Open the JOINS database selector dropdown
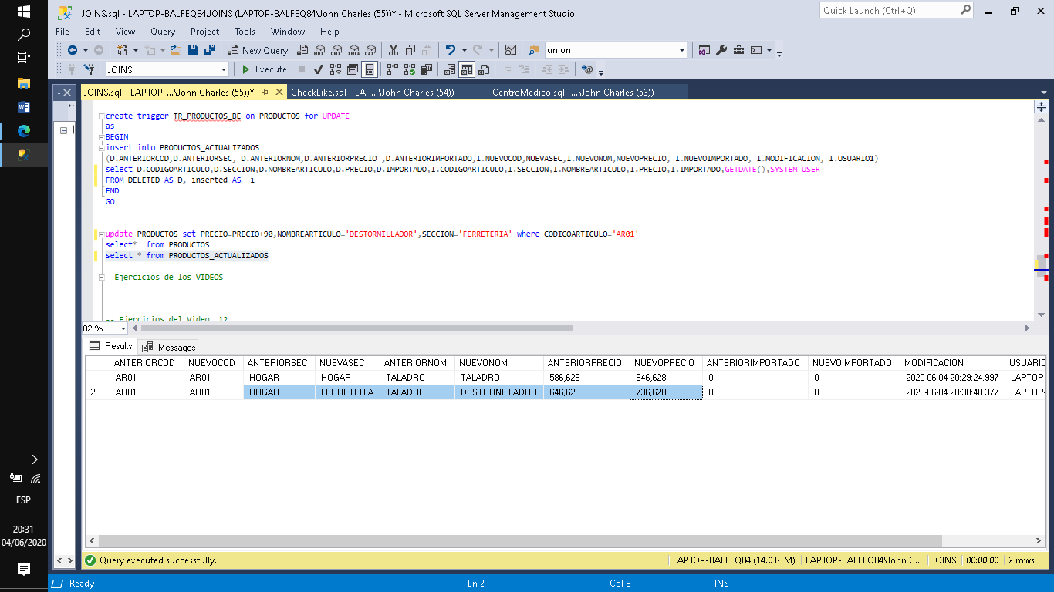Image resolution: width=1054 pixels, height=592 pixels. coord(224,69)
